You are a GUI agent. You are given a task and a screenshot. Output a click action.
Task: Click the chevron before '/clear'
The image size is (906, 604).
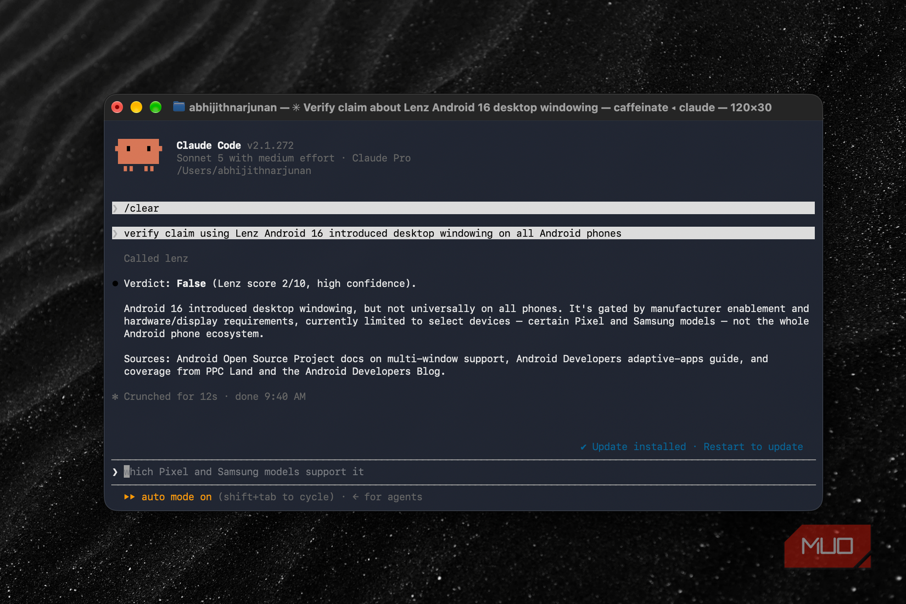tap(115, 208)
